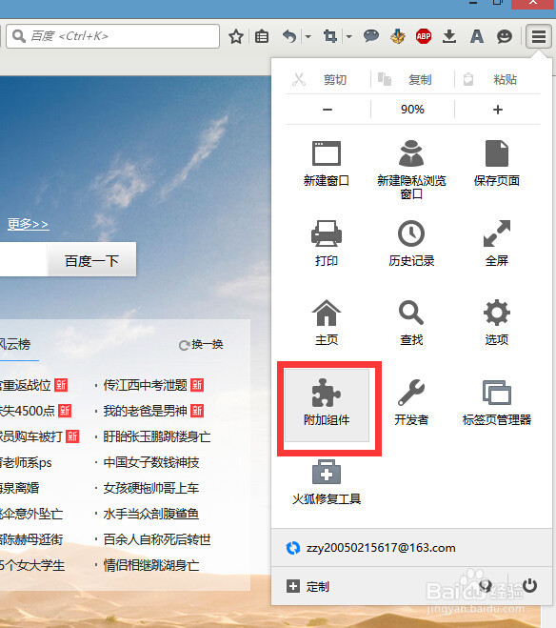The width and height of the screenshot is (556, 628).
Task: Click the search magnifier in search box
Action: coord(19,36)
